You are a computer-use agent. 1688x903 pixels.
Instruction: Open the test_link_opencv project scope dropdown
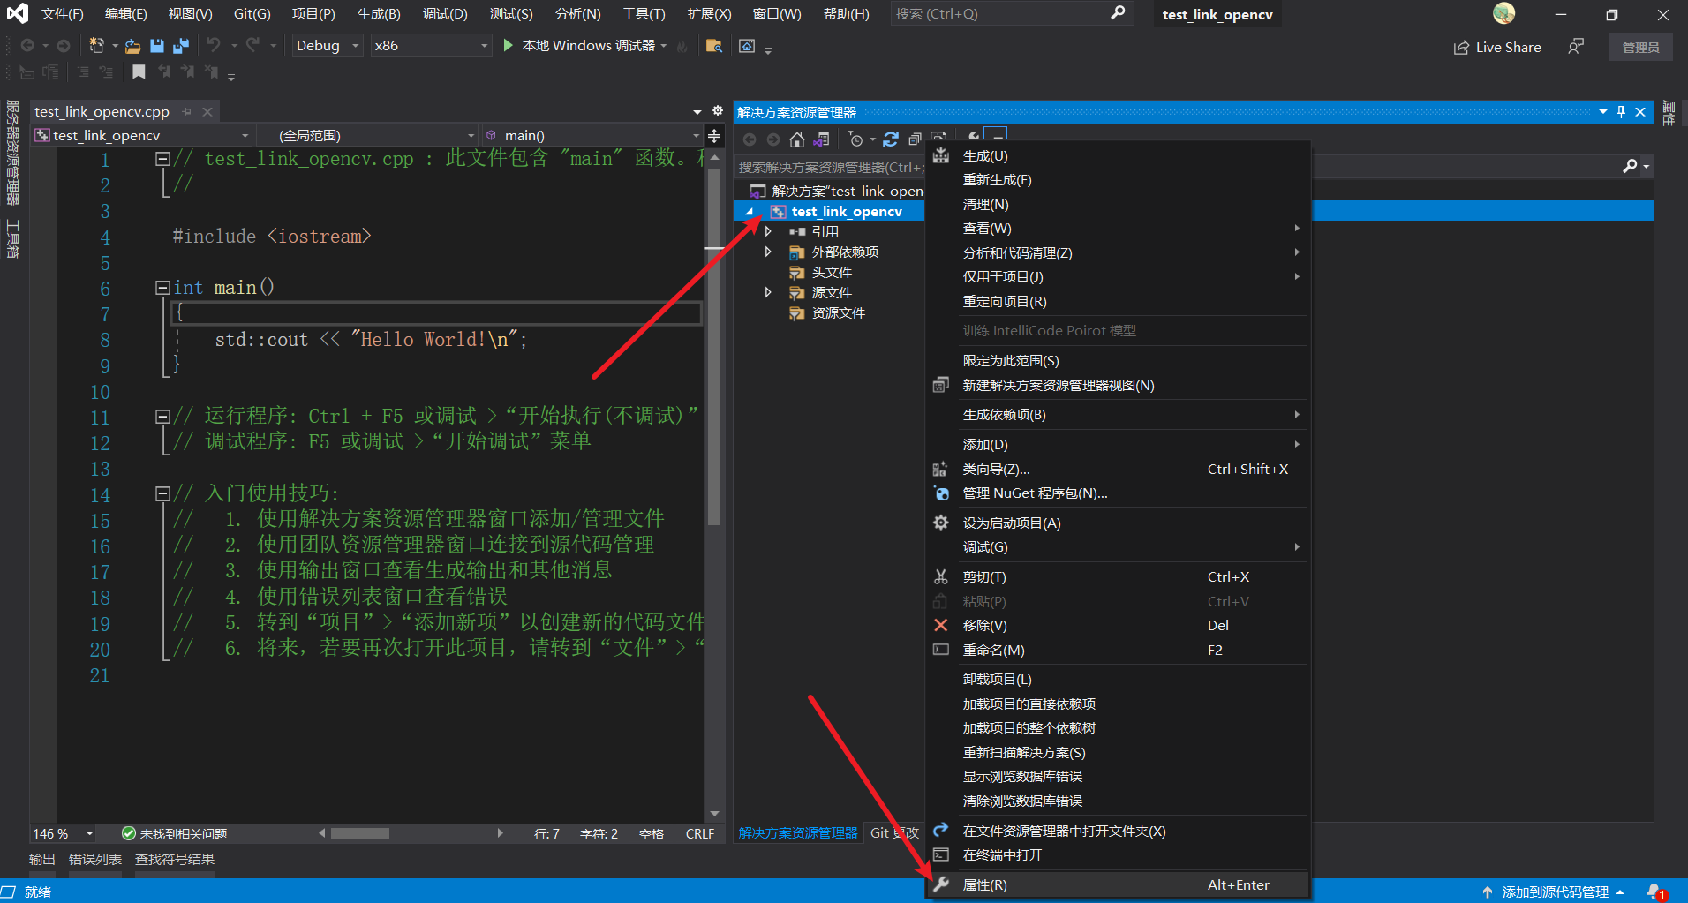142,136
